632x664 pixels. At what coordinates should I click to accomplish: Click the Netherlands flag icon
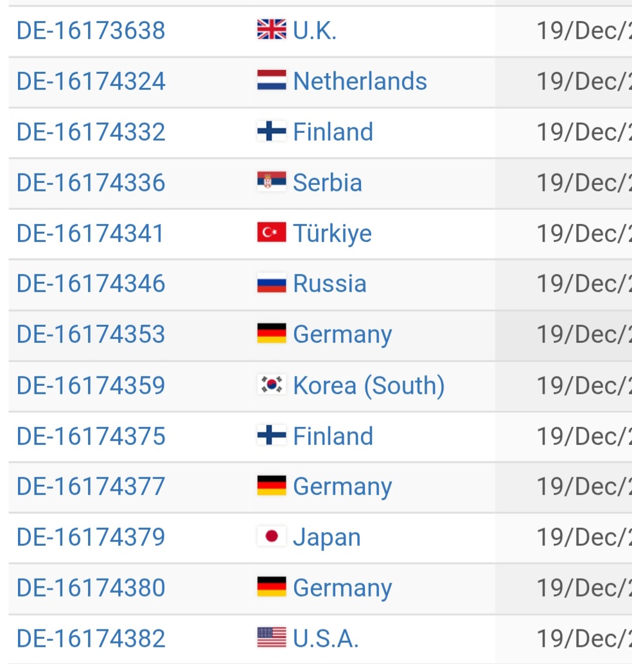pos(271,81)
